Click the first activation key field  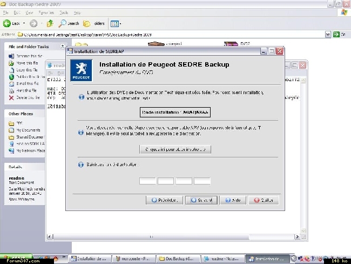pyautogui.click(x=147, y=181)
